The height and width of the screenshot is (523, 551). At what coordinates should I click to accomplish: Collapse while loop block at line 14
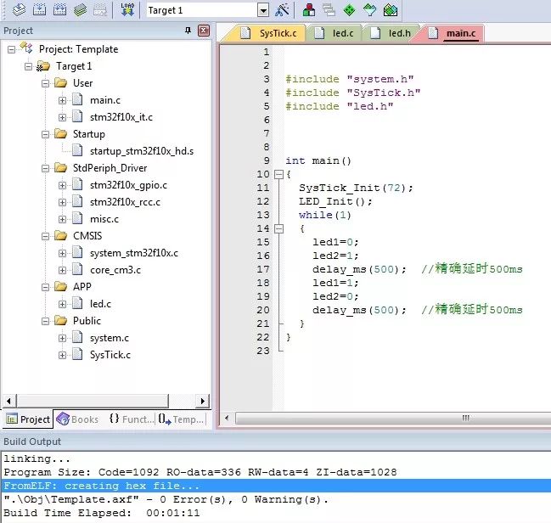pyautogui.click(x=278, y=229)
